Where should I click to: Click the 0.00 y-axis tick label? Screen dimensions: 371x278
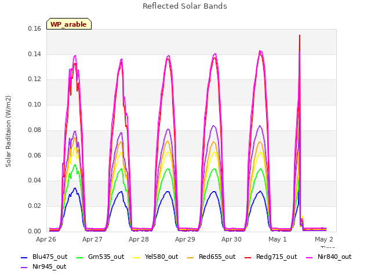pyautogui.click(x=35, y=231)
